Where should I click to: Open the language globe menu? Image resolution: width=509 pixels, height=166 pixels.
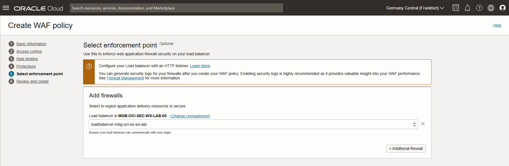click(491, 8)
